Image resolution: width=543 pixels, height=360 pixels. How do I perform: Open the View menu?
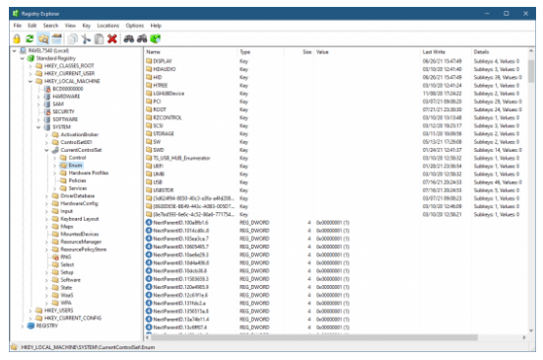70,26
